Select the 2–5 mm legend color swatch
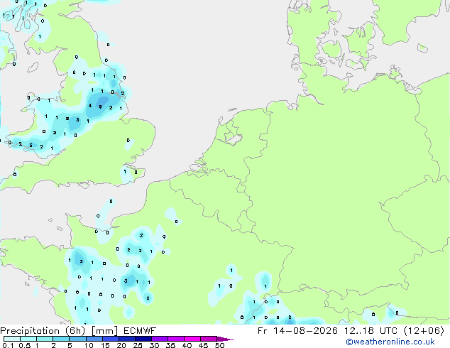Screen dimensions: 450x348 pos(61,339)
